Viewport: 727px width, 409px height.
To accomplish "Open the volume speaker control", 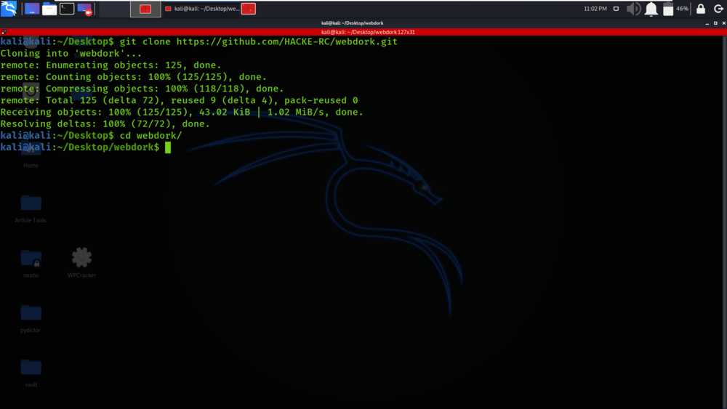I will pyautogui.click(x=633, y=9).
